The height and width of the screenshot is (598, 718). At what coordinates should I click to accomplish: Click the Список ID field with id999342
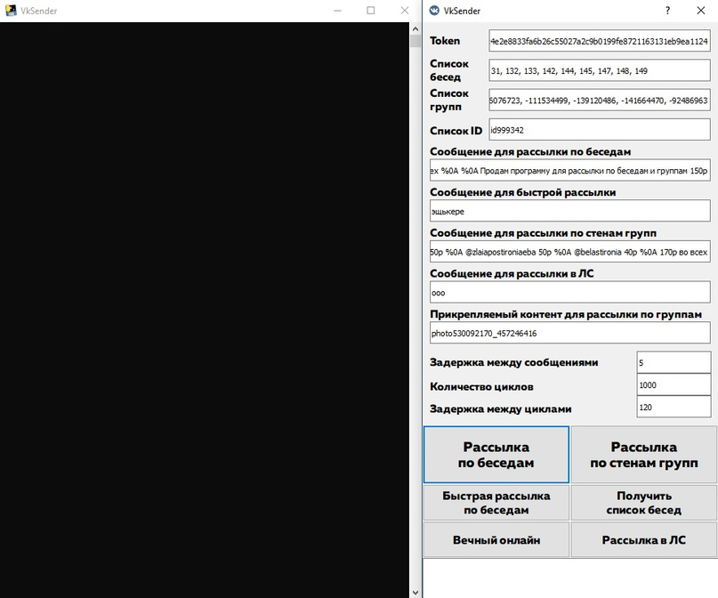click(600, 130)
